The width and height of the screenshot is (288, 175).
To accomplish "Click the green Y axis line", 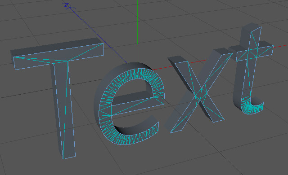I will pyautogui.click(x=137, y=31).
